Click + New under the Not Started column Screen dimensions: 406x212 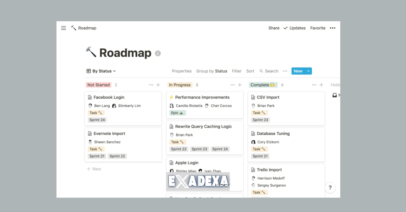click(94, 169)
